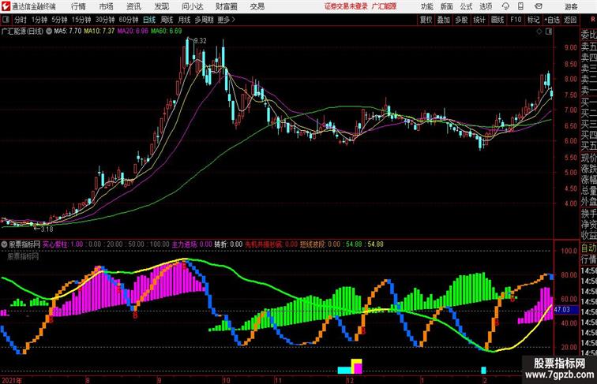Click the diamond icon above the price axis
This screenshot has width=597, height=384.
539,32
